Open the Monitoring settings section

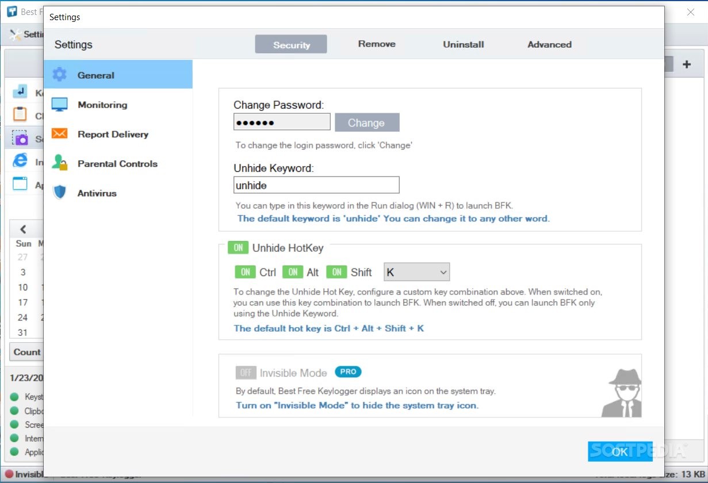coord(118,105)
